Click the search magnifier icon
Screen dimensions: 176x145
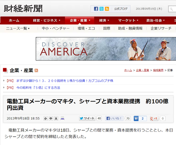pyautogui.click(x=171, y=9)
